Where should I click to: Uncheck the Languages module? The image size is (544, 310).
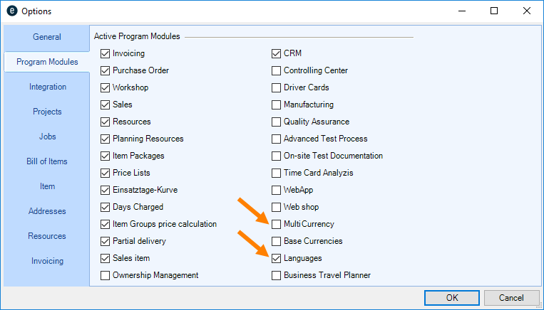pos(277,258)
